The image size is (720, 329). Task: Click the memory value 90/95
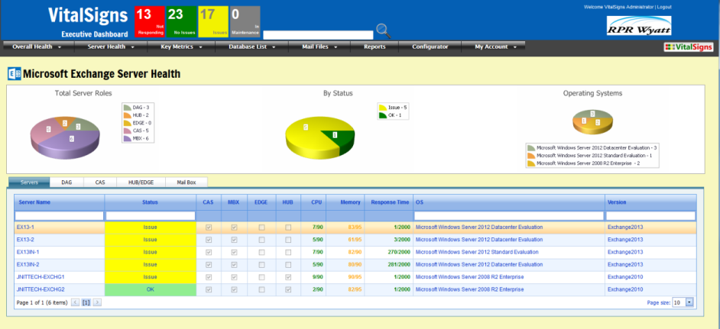[355, 276]
